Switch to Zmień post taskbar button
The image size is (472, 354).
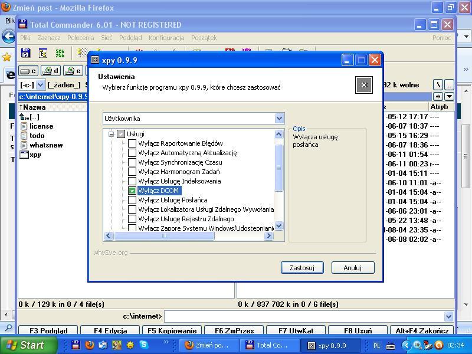tap(208, 345)
